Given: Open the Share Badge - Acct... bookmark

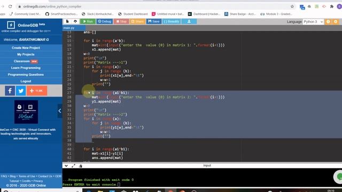Looking at the screenshot, I should (240, 14).
